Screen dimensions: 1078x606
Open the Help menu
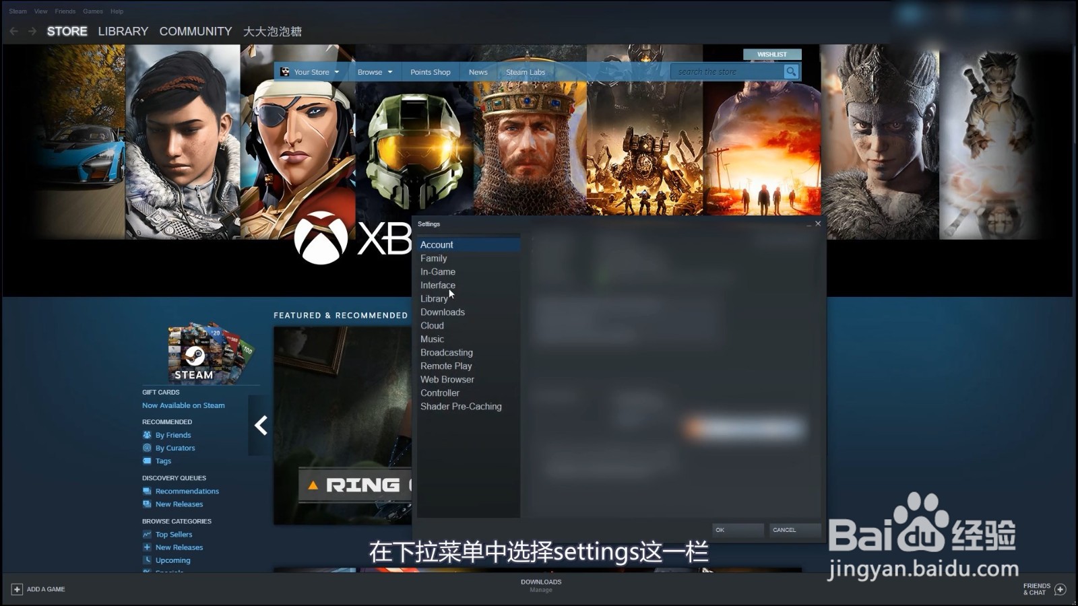click(x=117, y=11)
